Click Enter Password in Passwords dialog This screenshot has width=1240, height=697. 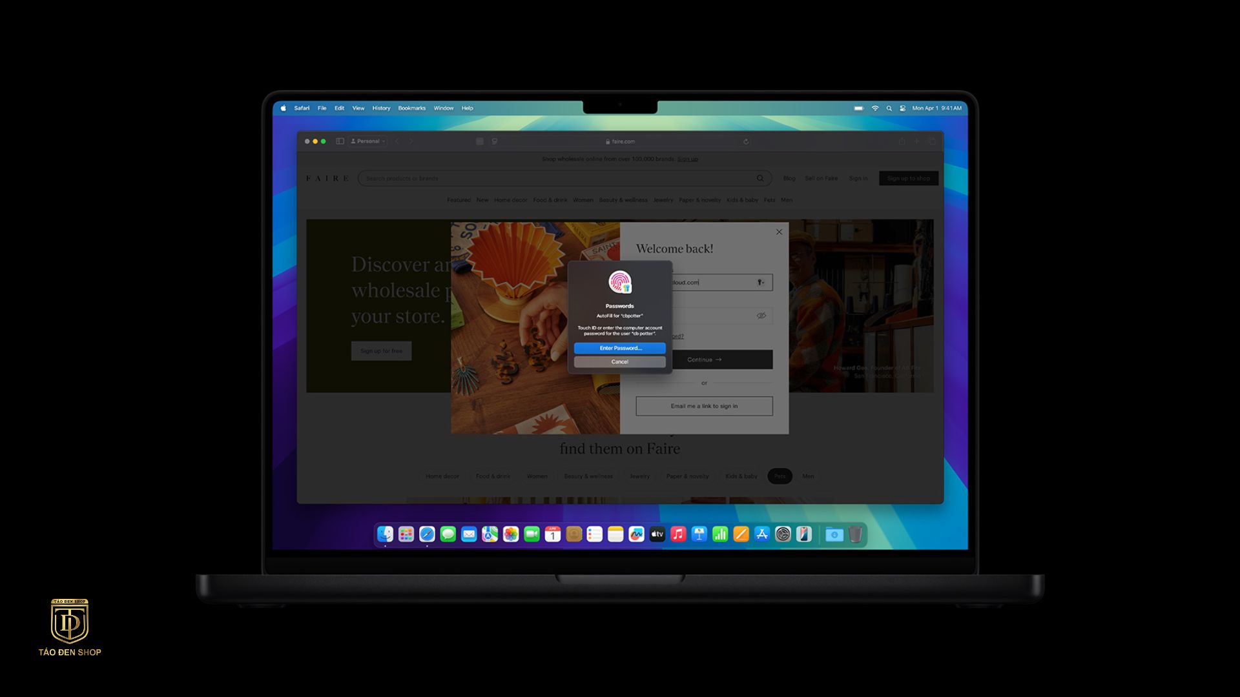pos(619,348)
